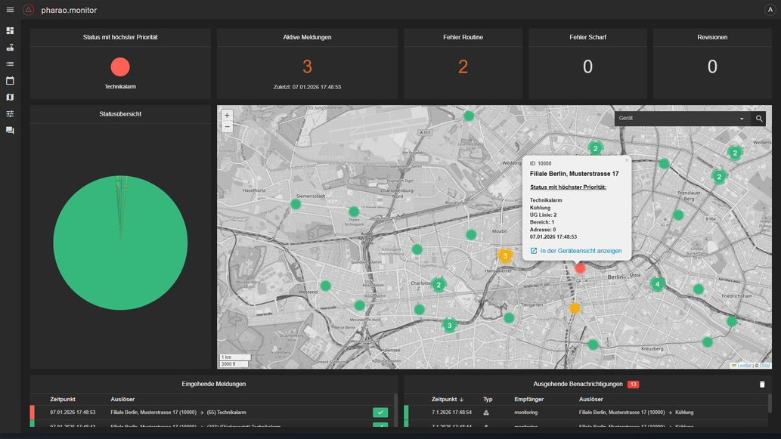Click the sort arrow next to Zeitpunkt

tap(462, 400)
